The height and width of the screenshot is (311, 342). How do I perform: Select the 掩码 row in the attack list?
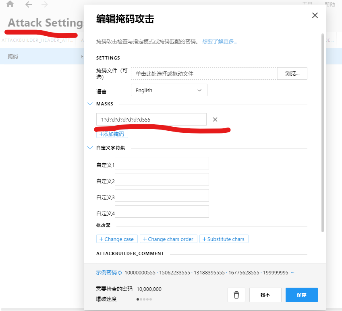point(42,56)
